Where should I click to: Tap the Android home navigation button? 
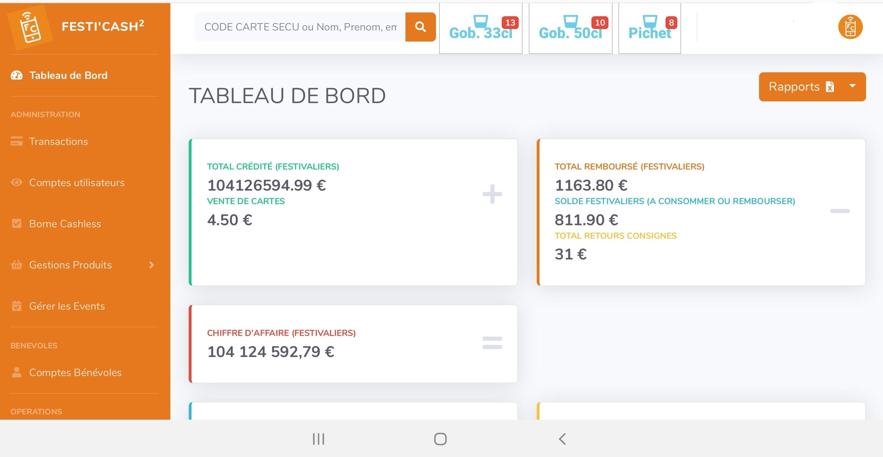click(440, 439)
